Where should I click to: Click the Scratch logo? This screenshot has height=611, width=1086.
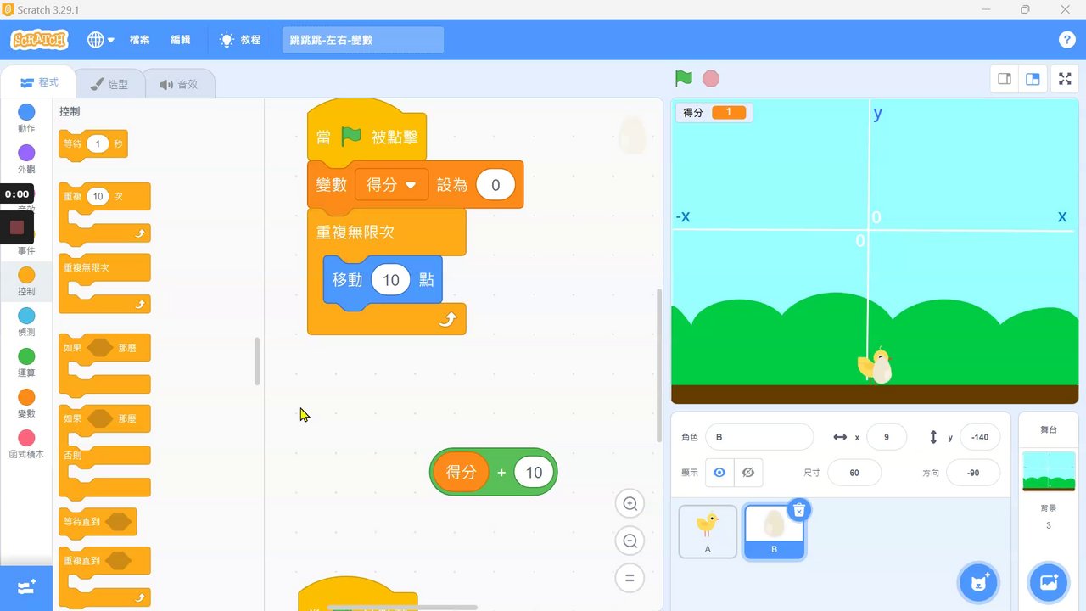(39, 40)
